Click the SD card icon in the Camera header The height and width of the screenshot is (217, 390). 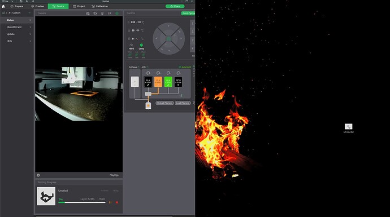(x=88, y=13)
